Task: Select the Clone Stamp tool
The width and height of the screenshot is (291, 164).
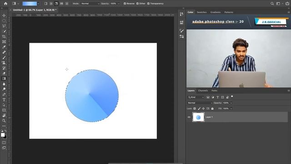Action: click(x=4, y=63)
